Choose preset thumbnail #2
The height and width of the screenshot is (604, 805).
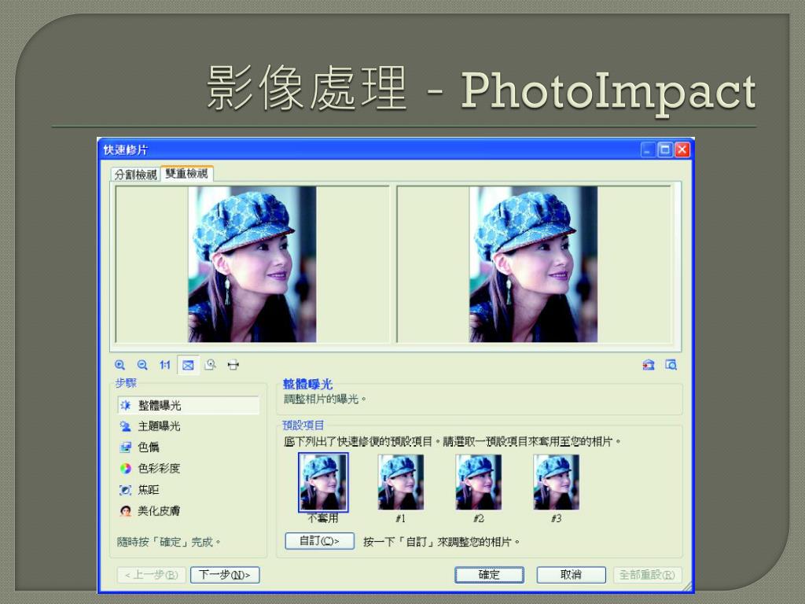479,482
